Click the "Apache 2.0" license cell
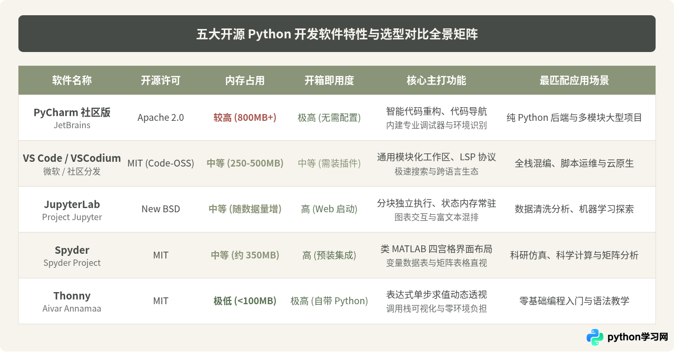 tap(161, 118)
